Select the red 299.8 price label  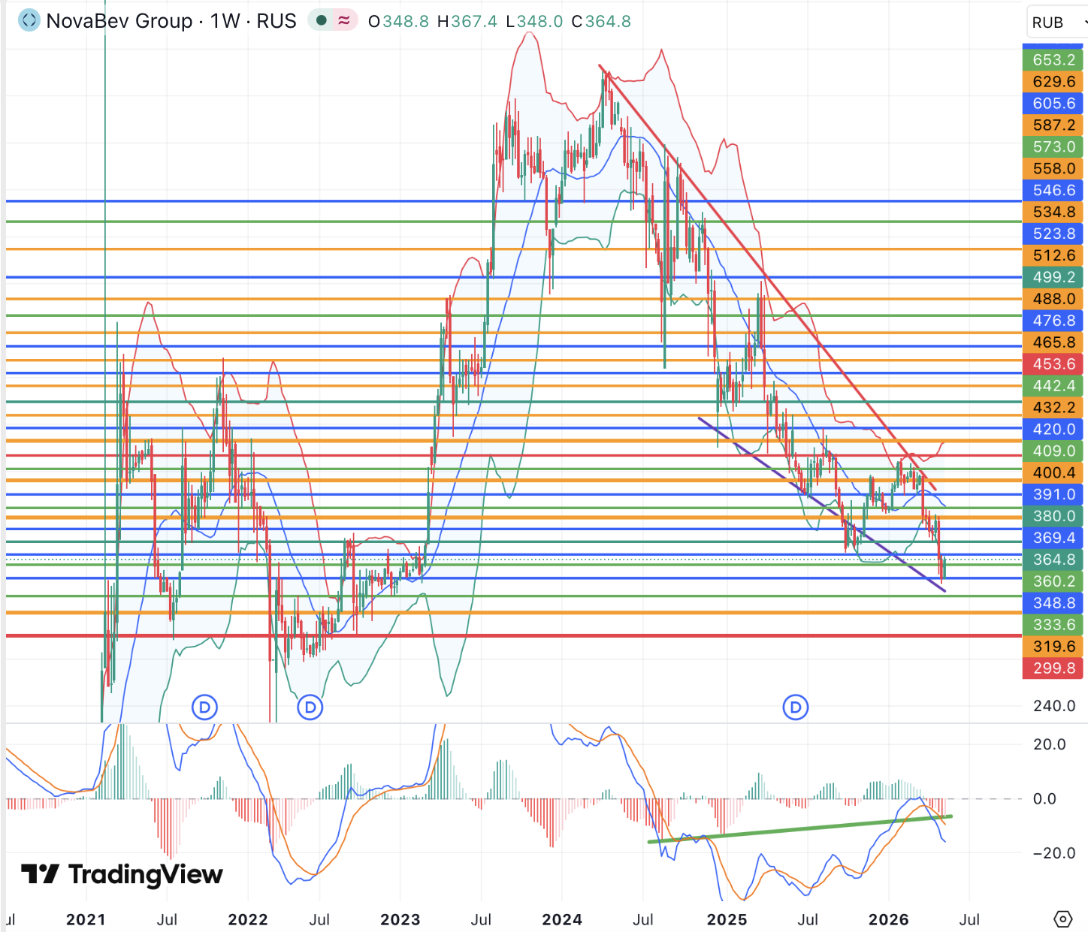point(1053,669)
